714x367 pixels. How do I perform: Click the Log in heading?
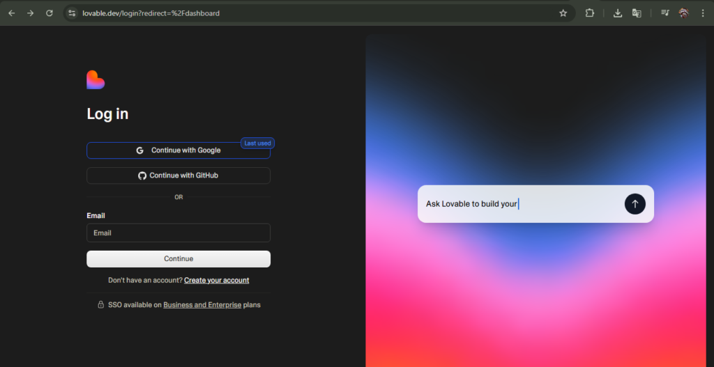pyautogui.click(x=107, y=114)
